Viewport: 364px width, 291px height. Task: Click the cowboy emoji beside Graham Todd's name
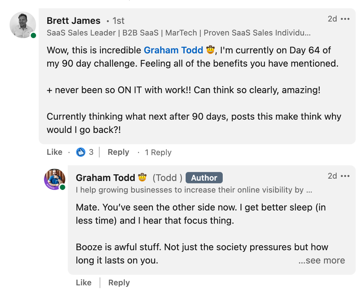click(x=142, y=178)
